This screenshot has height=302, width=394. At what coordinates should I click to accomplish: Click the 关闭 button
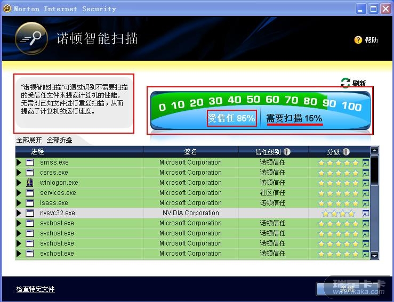pyautogui.click(x=347, y=289)
